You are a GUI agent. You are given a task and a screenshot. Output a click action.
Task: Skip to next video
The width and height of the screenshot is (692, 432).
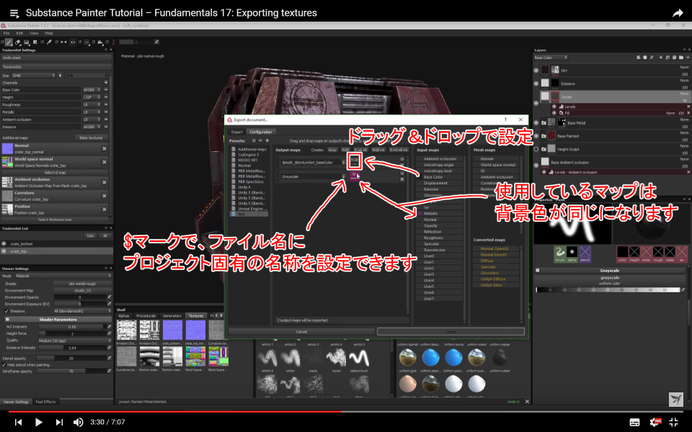tap(59, 422)
